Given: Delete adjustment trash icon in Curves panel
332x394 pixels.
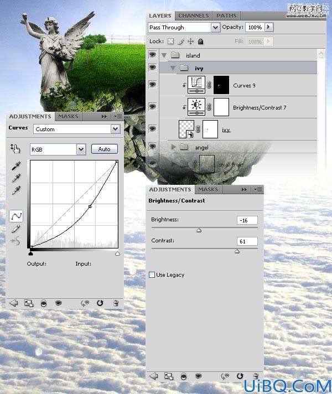Looking at the screenshot, I should (x=116, y=303).
